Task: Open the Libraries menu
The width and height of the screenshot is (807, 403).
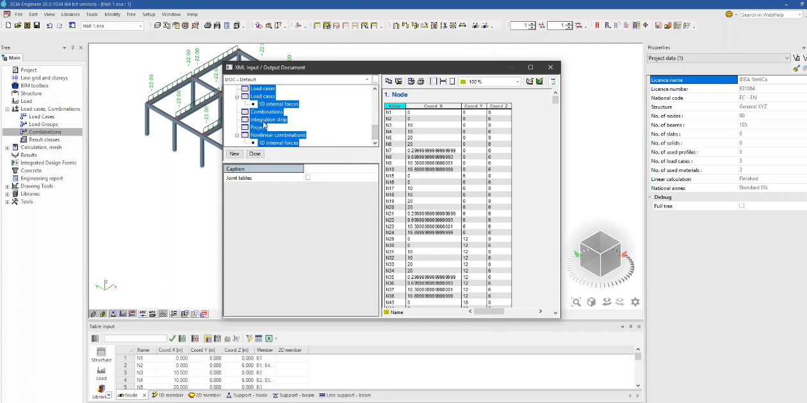Action: tap(70, 14)
